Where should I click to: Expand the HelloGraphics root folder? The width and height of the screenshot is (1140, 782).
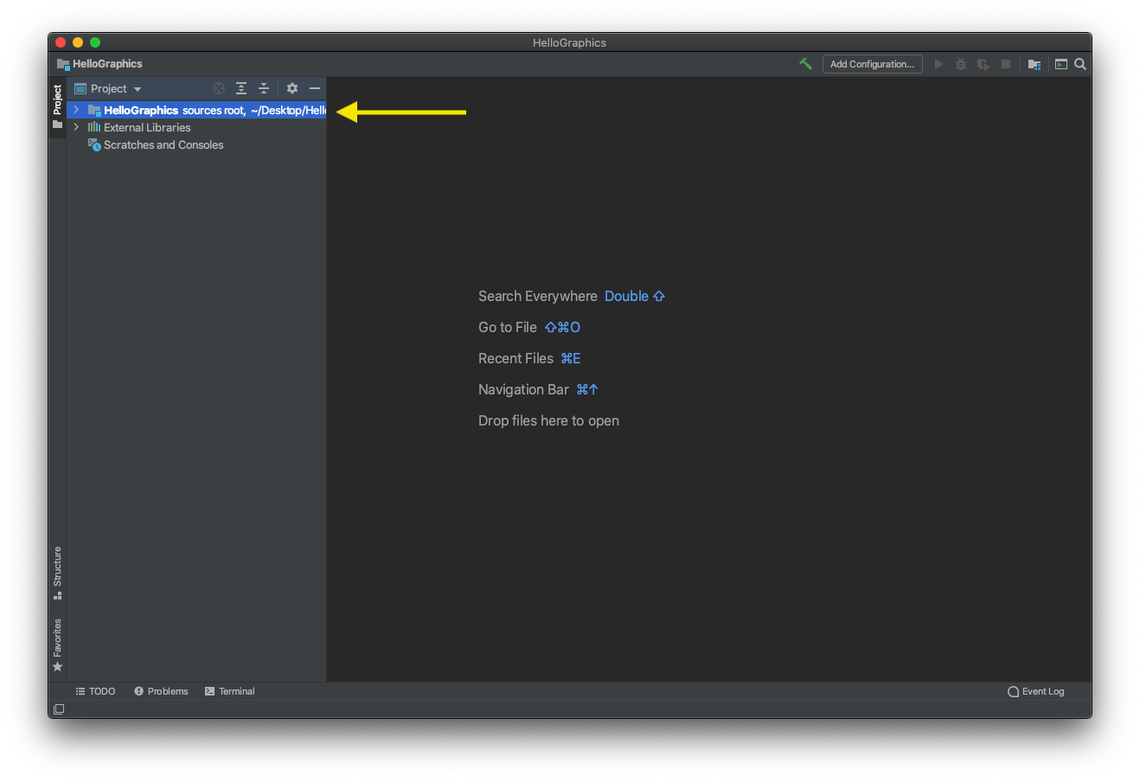pyautogui.click(x=76, y=110)
